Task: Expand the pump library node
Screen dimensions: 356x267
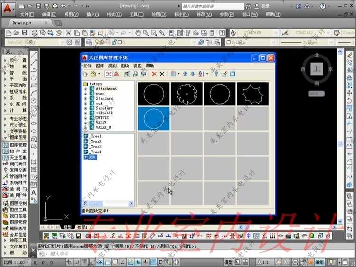Action: pos(85,94)
